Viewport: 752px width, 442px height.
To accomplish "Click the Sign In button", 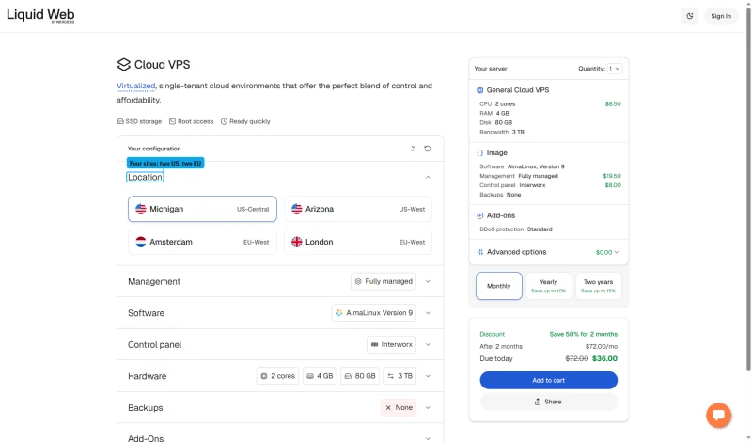I will [721, 16].
